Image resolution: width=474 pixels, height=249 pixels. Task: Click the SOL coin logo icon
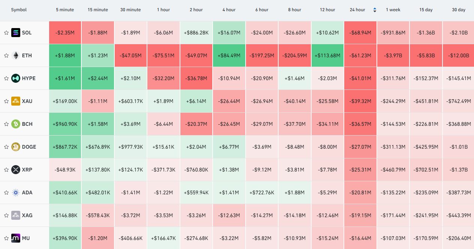pos(16,33)
